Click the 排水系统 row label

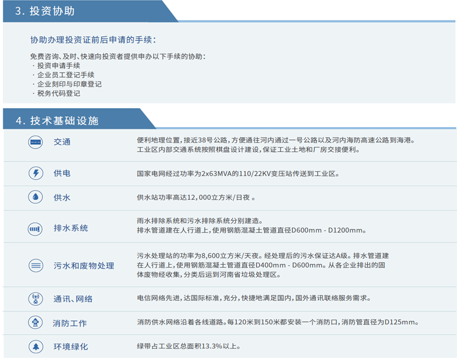(x=71, y=228)
